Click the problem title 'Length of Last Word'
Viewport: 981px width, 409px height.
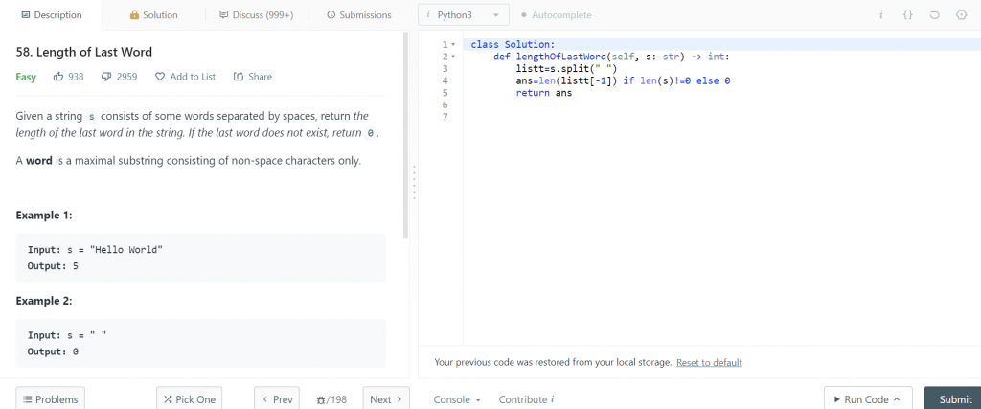[84, 52]
